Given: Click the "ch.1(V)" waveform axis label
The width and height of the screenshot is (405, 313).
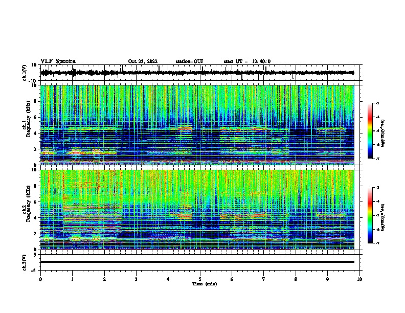Looking at the screenshot, I should point(25,73).
